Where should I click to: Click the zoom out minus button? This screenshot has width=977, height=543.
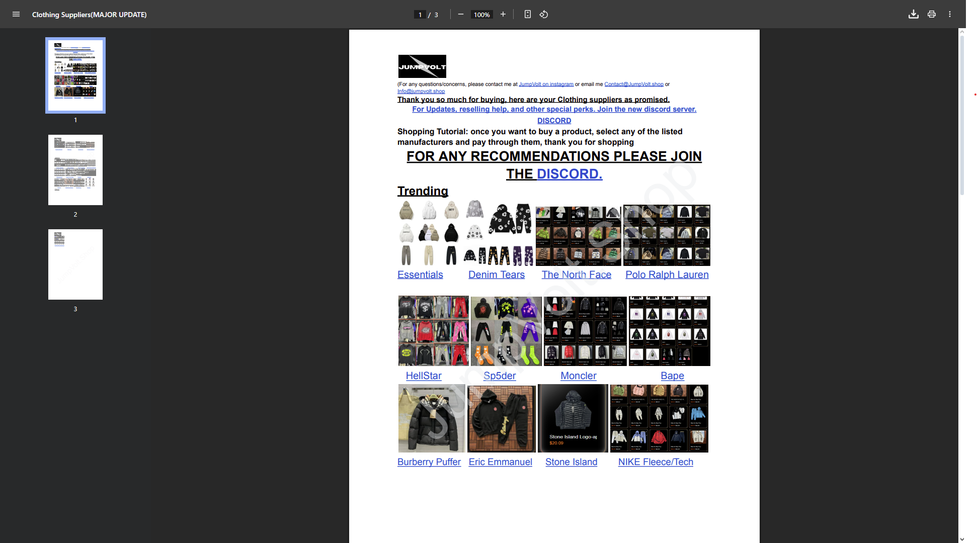[460, 15]
